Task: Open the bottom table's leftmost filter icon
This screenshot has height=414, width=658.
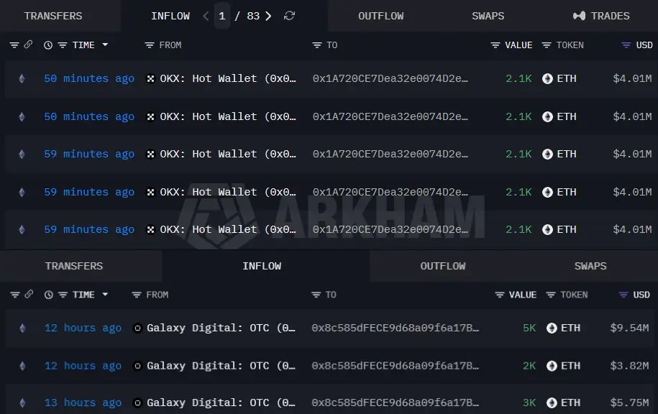Action: coord(15,295)
